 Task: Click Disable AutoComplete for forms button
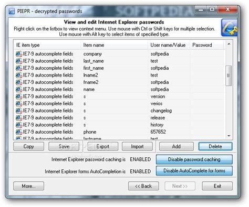[x=194, y=171]
